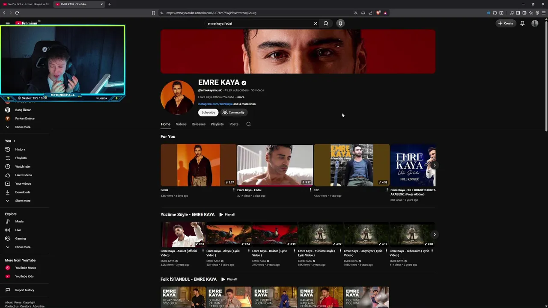Viewport: 548px width, 308px height.
Task: Open the Brave Shields lion icon
Action: (x=378, y=13)
